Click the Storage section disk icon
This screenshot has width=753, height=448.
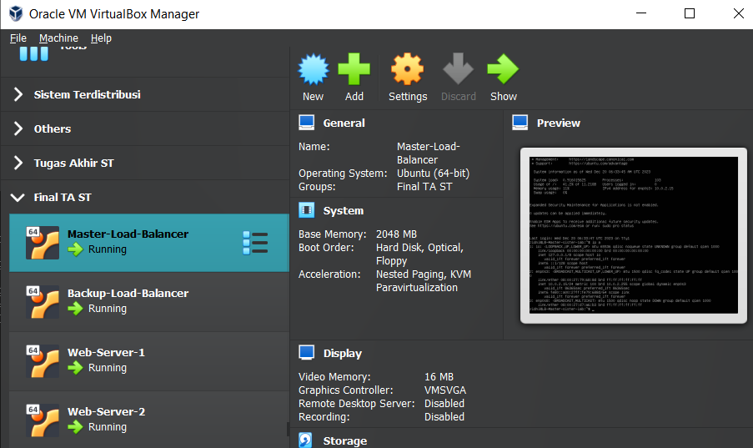306,440
